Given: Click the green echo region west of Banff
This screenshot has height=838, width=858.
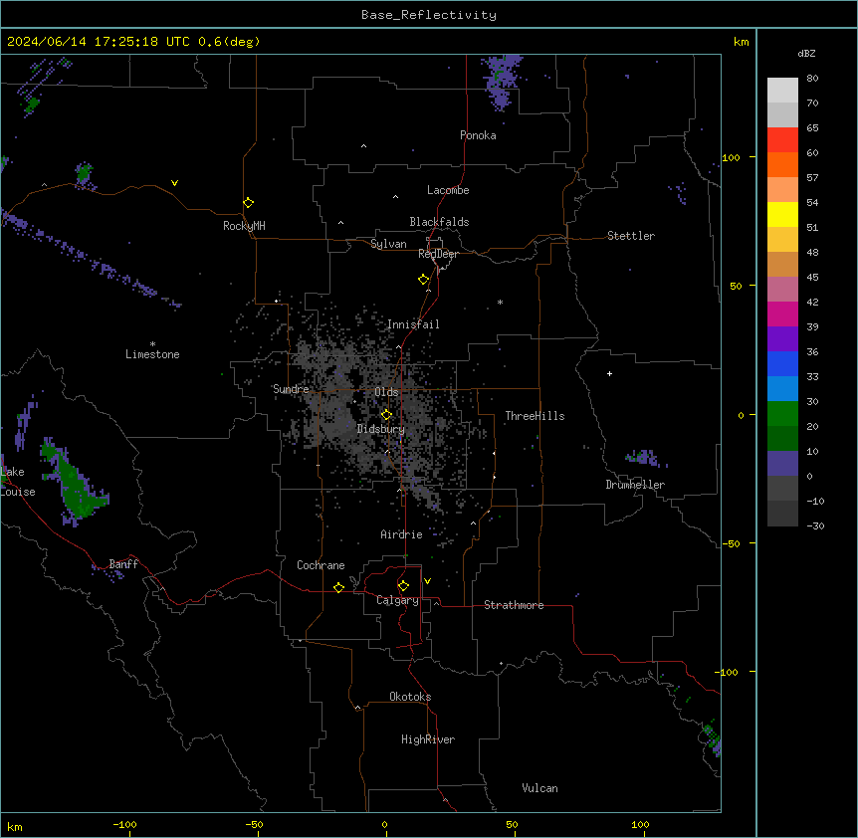Looking at the screenshot, I should [76, 483].
